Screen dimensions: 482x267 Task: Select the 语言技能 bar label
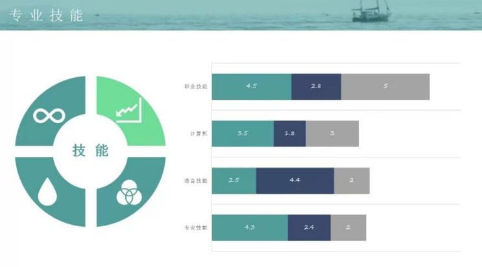pos(196,181)
